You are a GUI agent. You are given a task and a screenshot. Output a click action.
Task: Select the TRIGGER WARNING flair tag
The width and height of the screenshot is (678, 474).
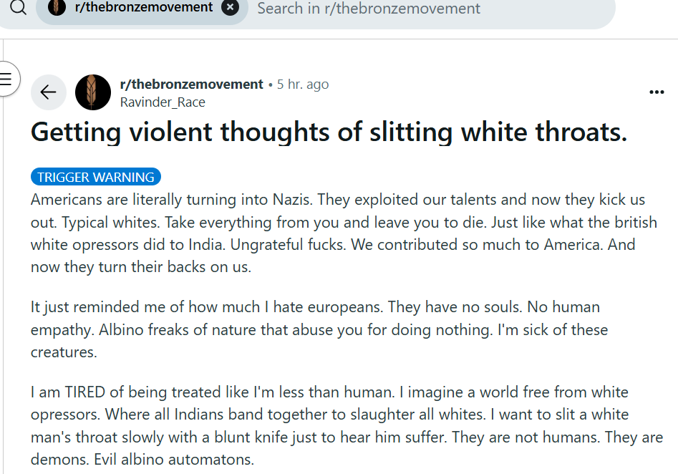pos(95,177)
